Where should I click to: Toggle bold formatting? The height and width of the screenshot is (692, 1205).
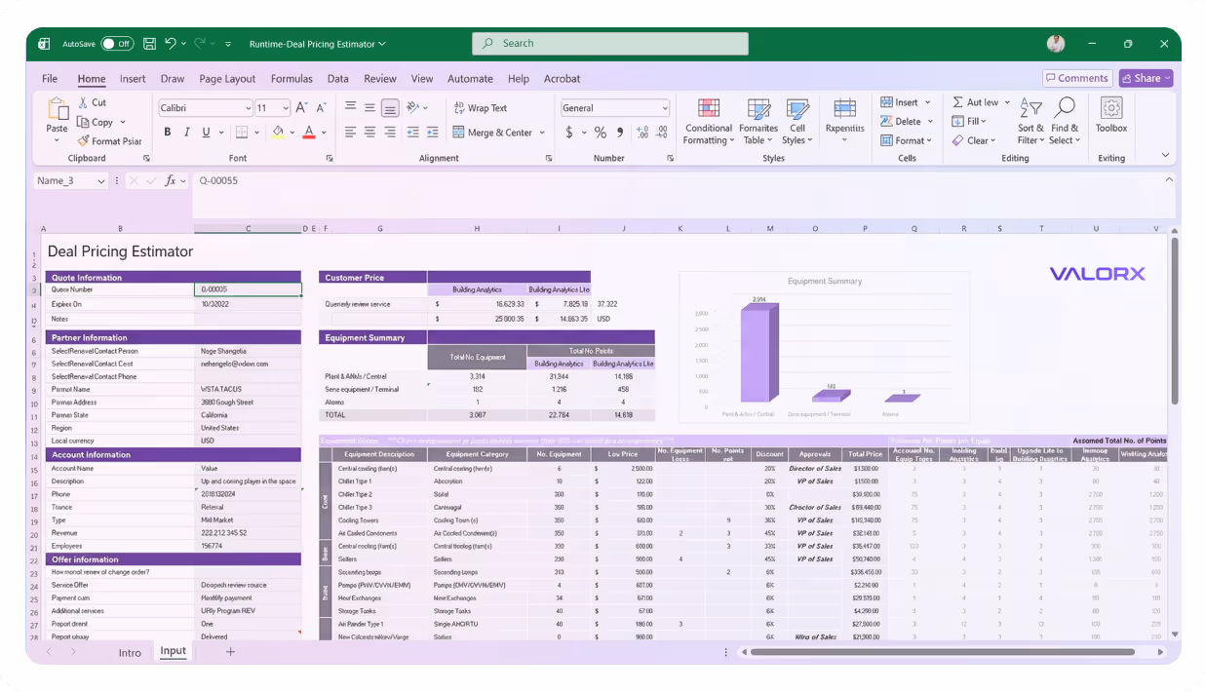tap(167, 131)
